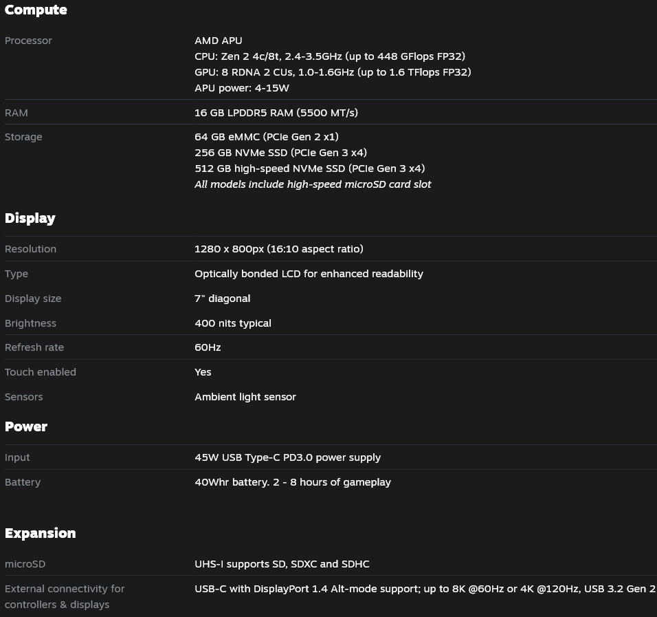Select the Optically bonded LCD text
The width and height of the screenshot is (657, 617).
[309, 274]
